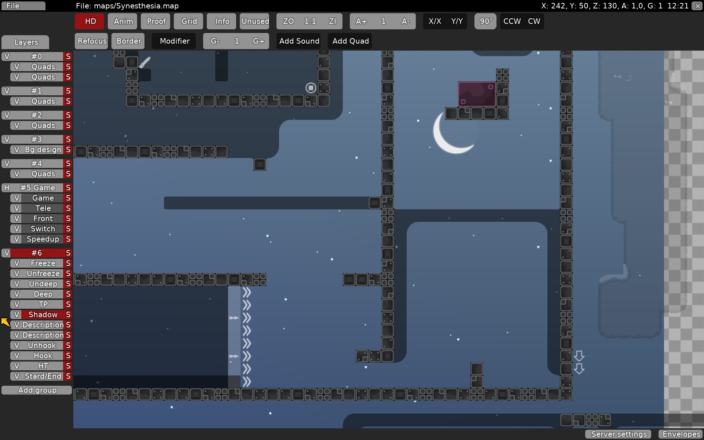Click the Add Quad button
Viewport: 704px width, 440px height.
[x=351, y=41]
